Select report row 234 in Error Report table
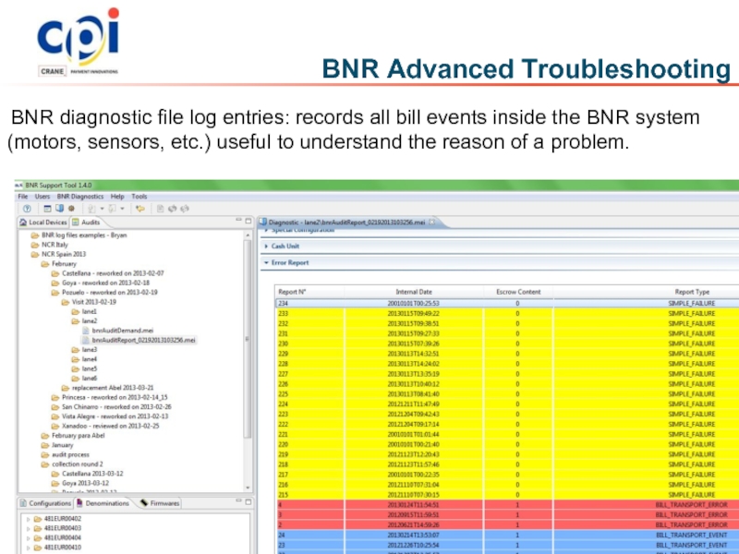The height and width of the screenshot is (554, 739). pos(507,304)
